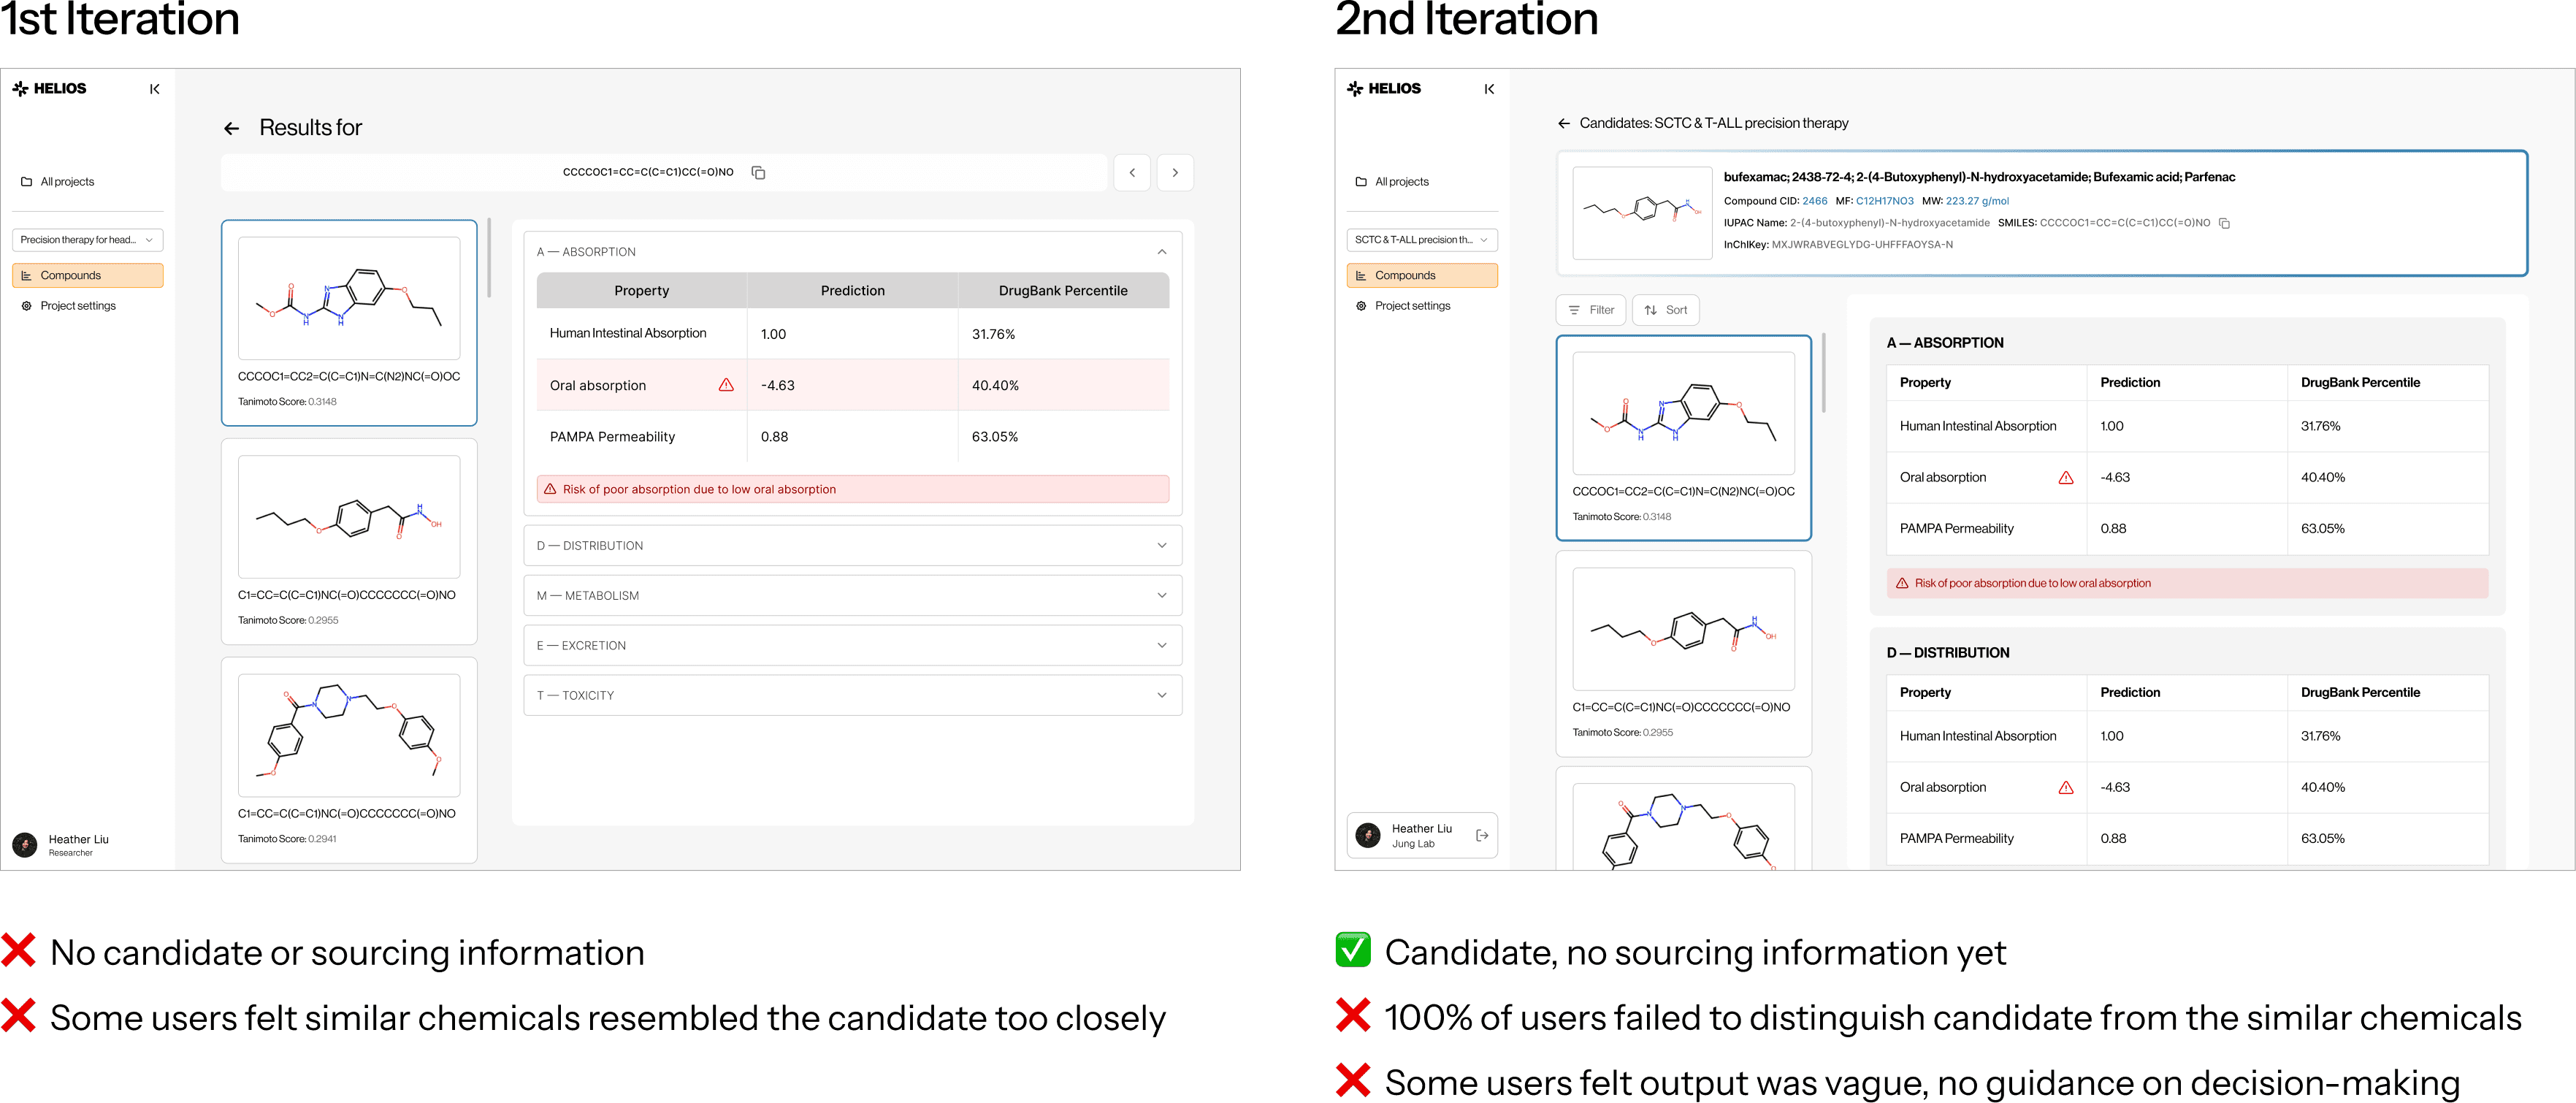Select Compounds in 1st iteration sidebar
The height and width of the screenshot is (1103, 2576).
[x=87, y=276]
